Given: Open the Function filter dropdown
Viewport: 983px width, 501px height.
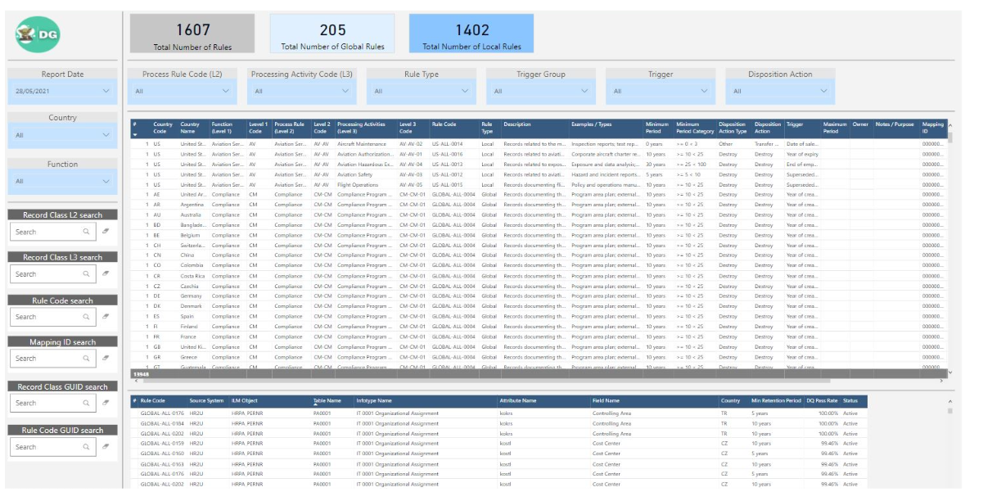Looking at the screenshot, I should click(63, 181).
